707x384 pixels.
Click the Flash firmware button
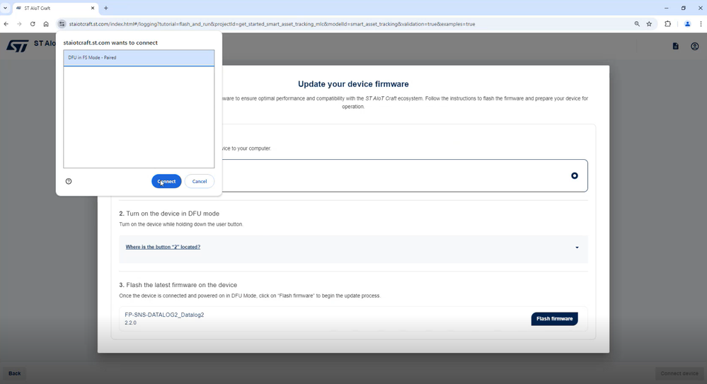click(x=554, y=319)
